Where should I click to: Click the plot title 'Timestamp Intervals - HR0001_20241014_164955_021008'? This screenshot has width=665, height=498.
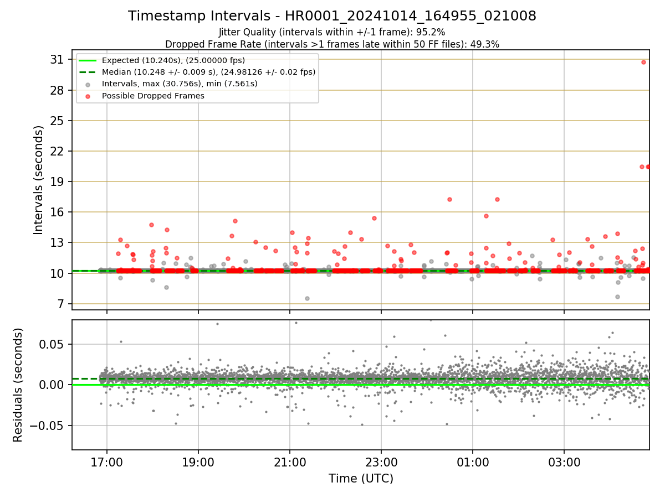(332, 16)
